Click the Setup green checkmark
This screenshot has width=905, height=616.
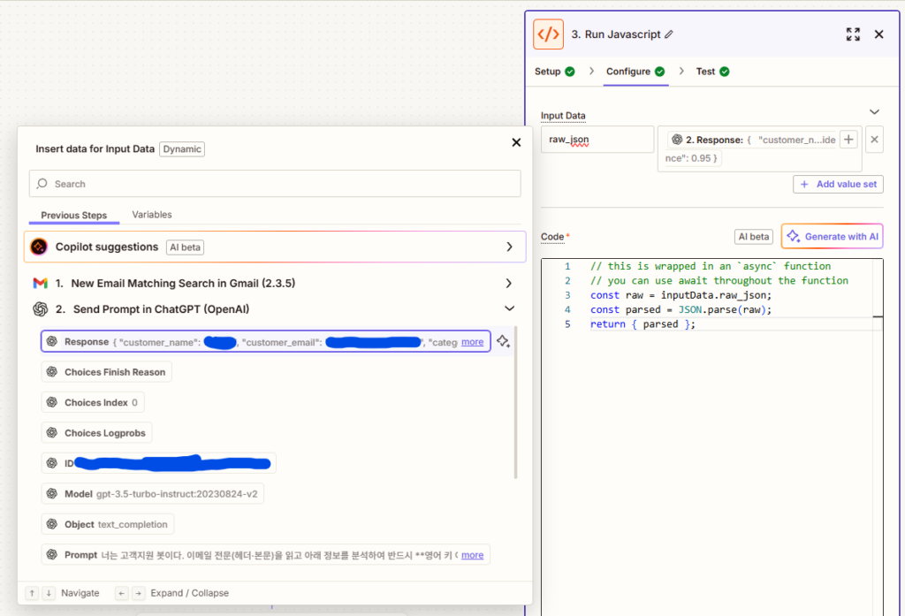pyautogui.click(x=570, y=72)
